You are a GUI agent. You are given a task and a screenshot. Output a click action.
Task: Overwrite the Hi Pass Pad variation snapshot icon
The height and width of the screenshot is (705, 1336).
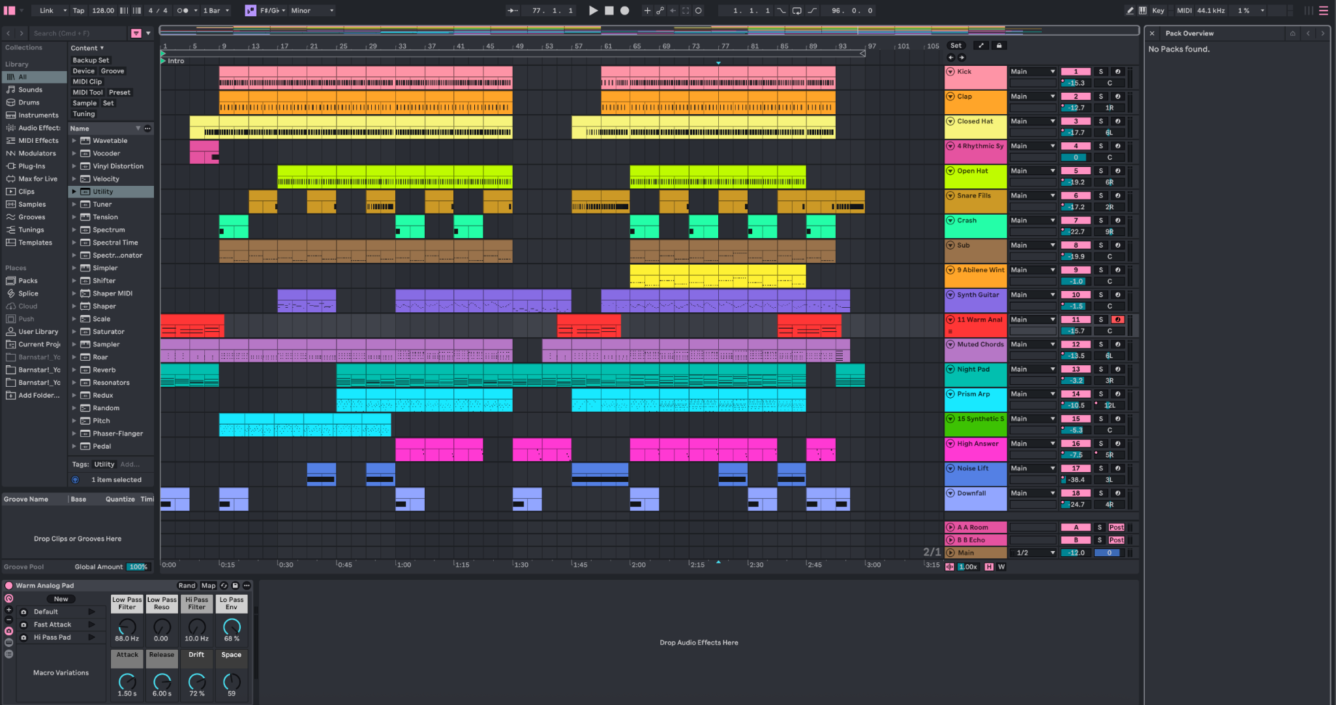23,638
